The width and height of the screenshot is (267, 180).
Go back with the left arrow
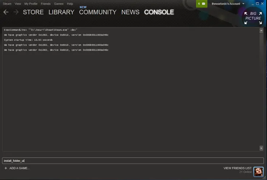[x=6, y=12]
